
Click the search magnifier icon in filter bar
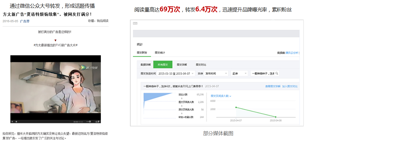click(x=277, y=74)
